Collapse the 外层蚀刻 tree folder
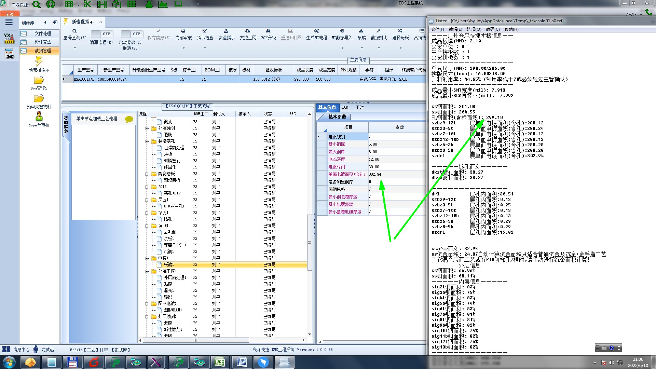Viewport: 656px width, 369px height. [147, 128]
